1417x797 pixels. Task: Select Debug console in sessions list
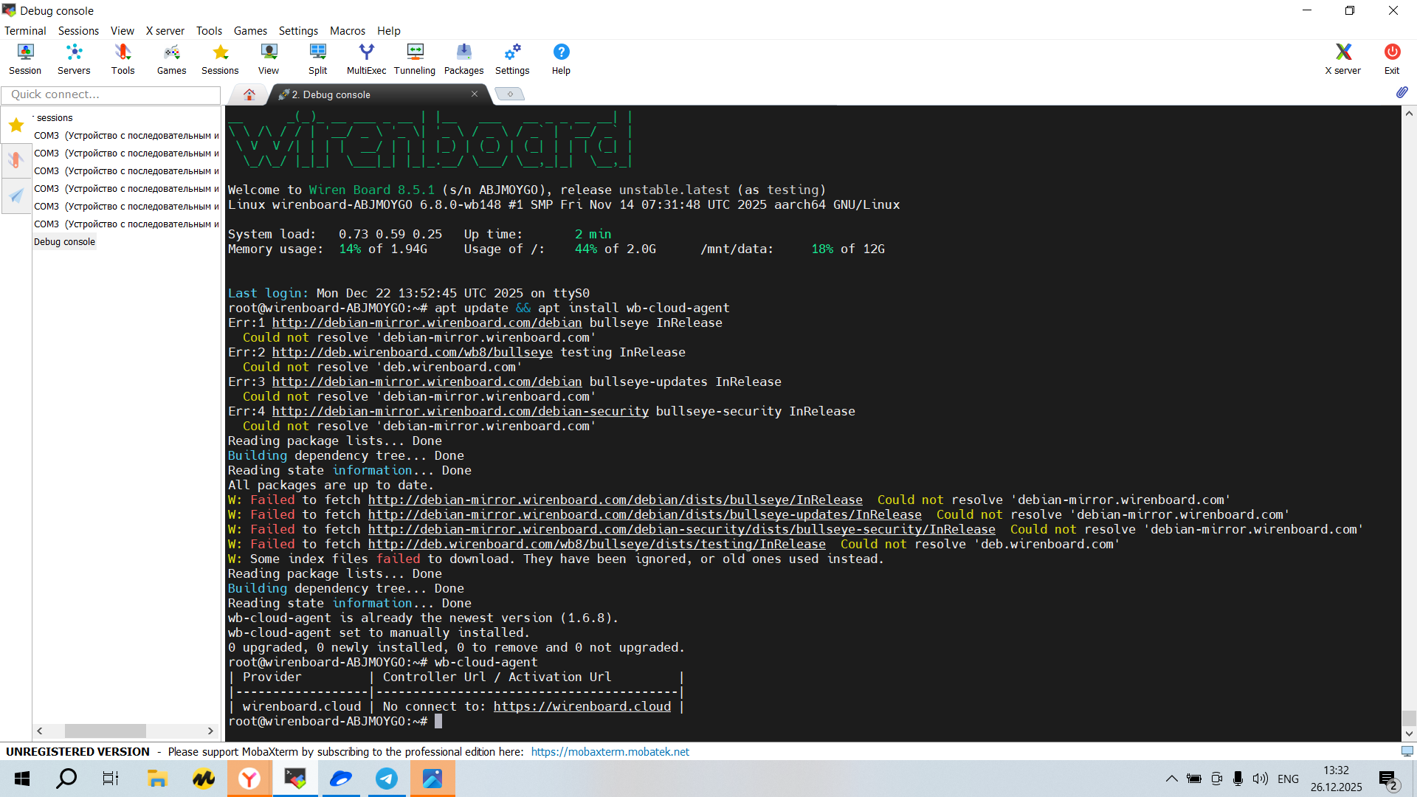[64, 241]
